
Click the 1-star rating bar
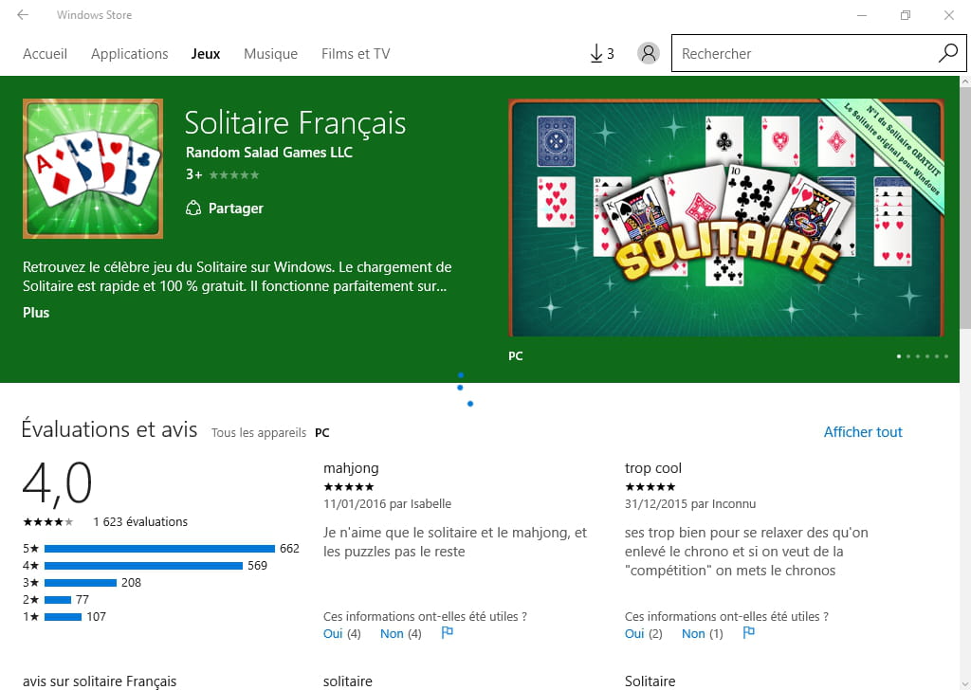click(x=64, y=616)
